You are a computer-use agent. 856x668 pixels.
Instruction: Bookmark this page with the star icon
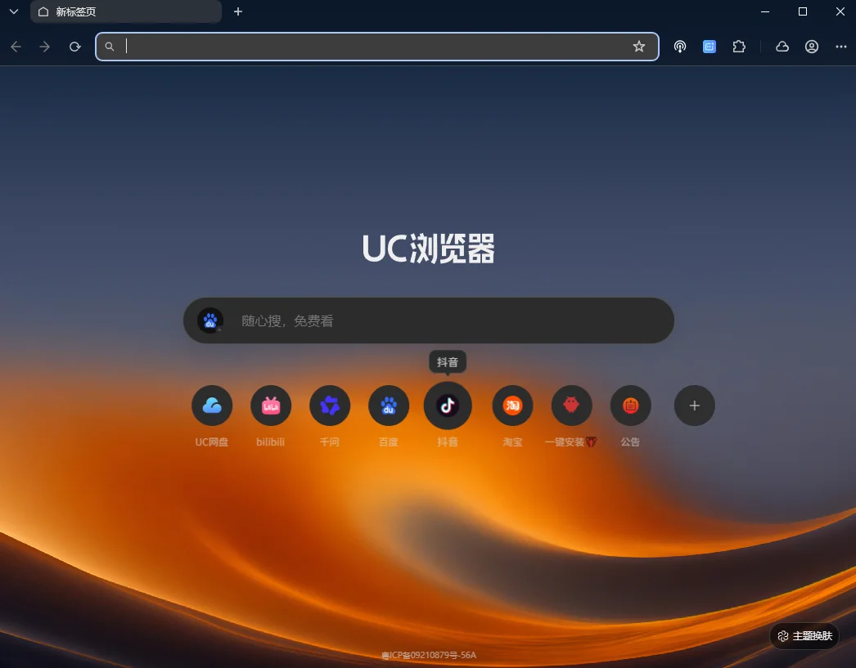(638, 47)
